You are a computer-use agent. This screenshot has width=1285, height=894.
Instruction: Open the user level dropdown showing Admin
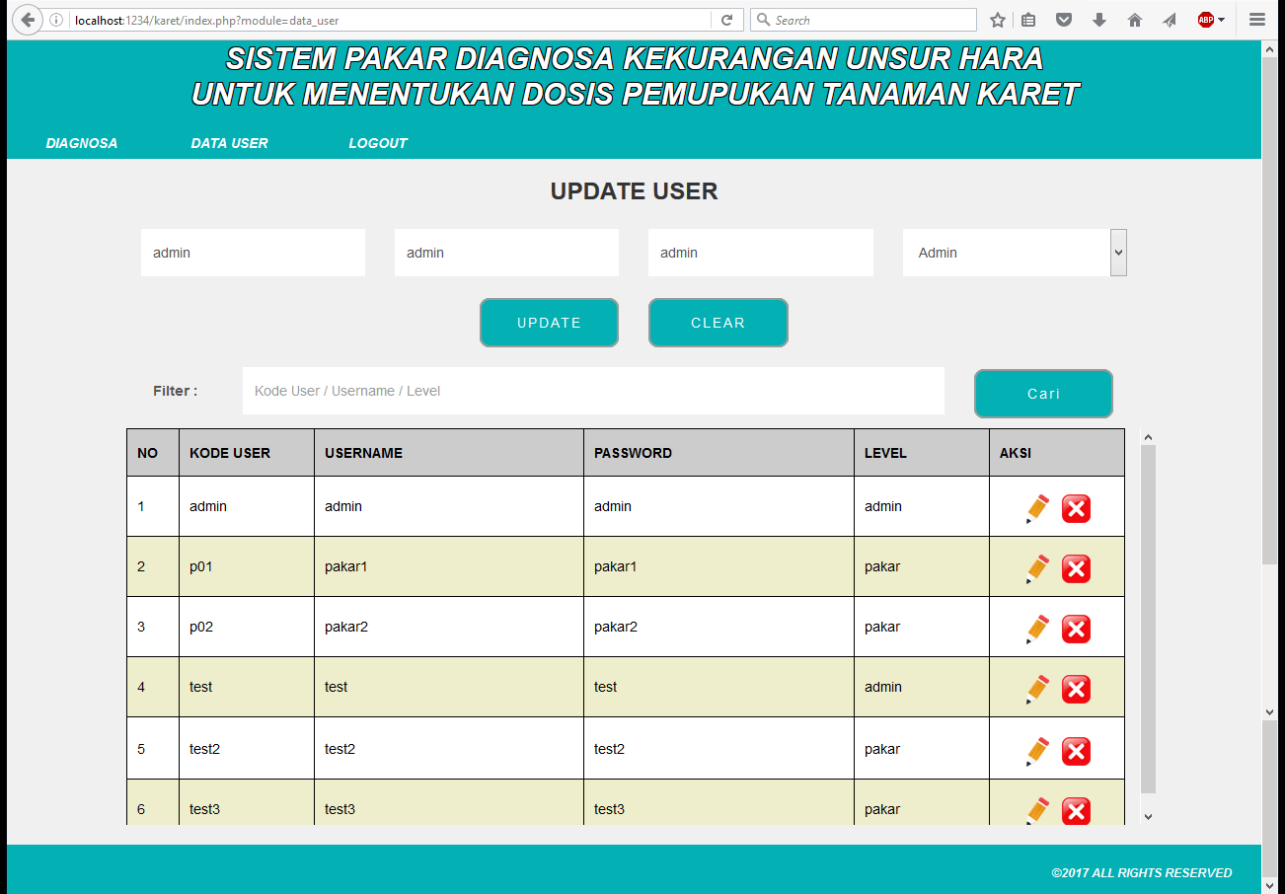(1015, 253)
